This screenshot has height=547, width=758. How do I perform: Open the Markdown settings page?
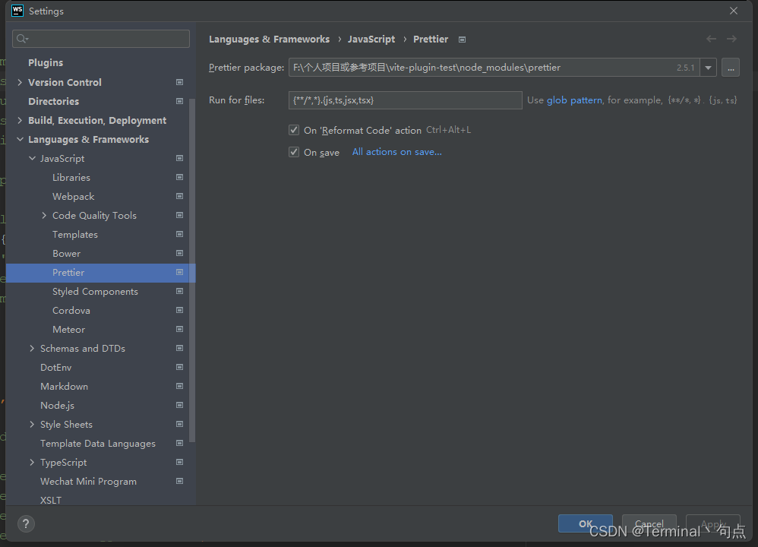65,387
